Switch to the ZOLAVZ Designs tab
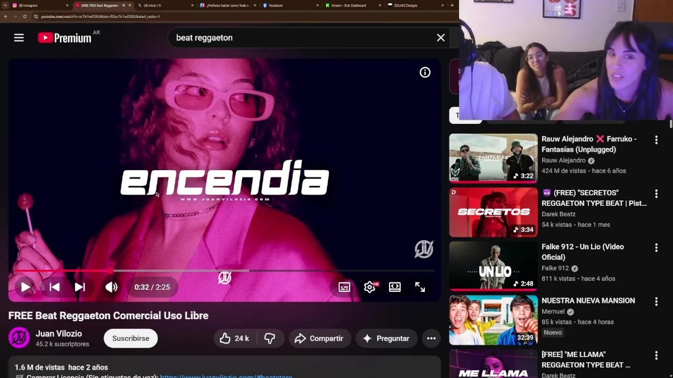The width and height of the screenshot is (673, 378). pyautogui.click(x=416, y=5)
